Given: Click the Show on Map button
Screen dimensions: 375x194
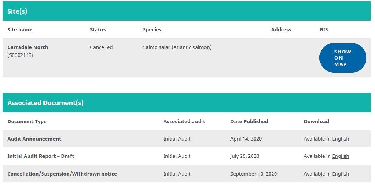Looking at the screenshot, I should (x=343, y=58).
